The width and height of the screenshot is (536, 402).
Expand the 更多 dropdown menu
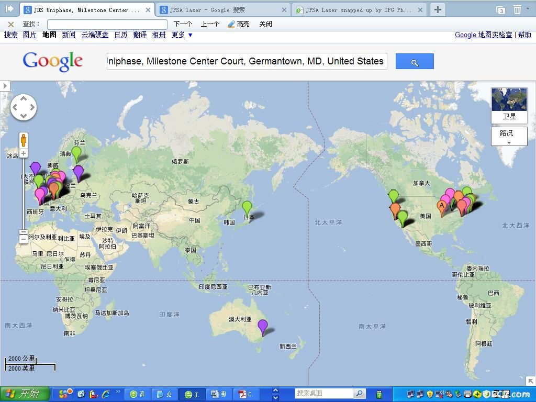click(182, 35)
